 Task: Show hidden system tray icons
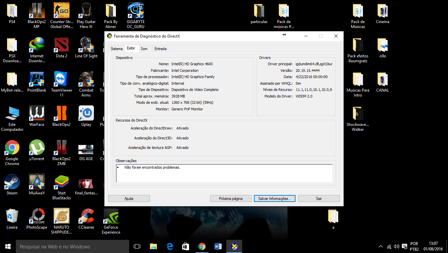[381, 246]
